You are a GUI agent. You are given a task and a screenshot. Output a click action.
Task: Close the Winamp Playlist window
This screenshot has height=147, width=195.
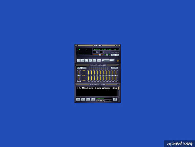pyautogui.click(x=120, y=84)
